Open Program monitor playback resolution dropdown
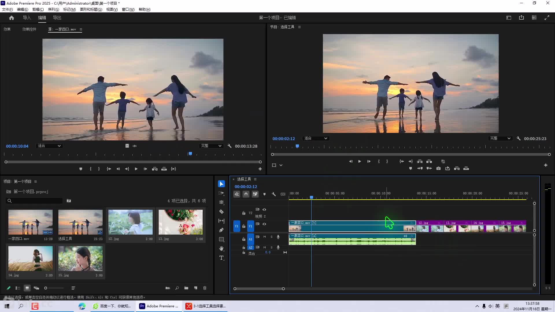 500,138
